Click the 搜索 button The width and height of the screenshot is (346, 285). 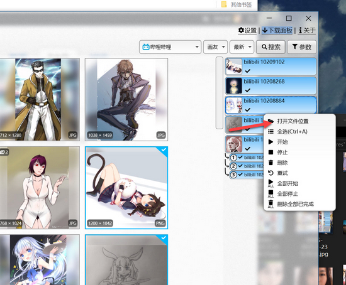click(x=271, y=47)
